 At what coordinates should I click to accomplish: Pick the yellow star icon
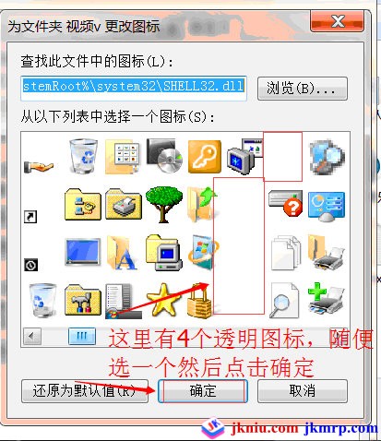coord(163,300)
